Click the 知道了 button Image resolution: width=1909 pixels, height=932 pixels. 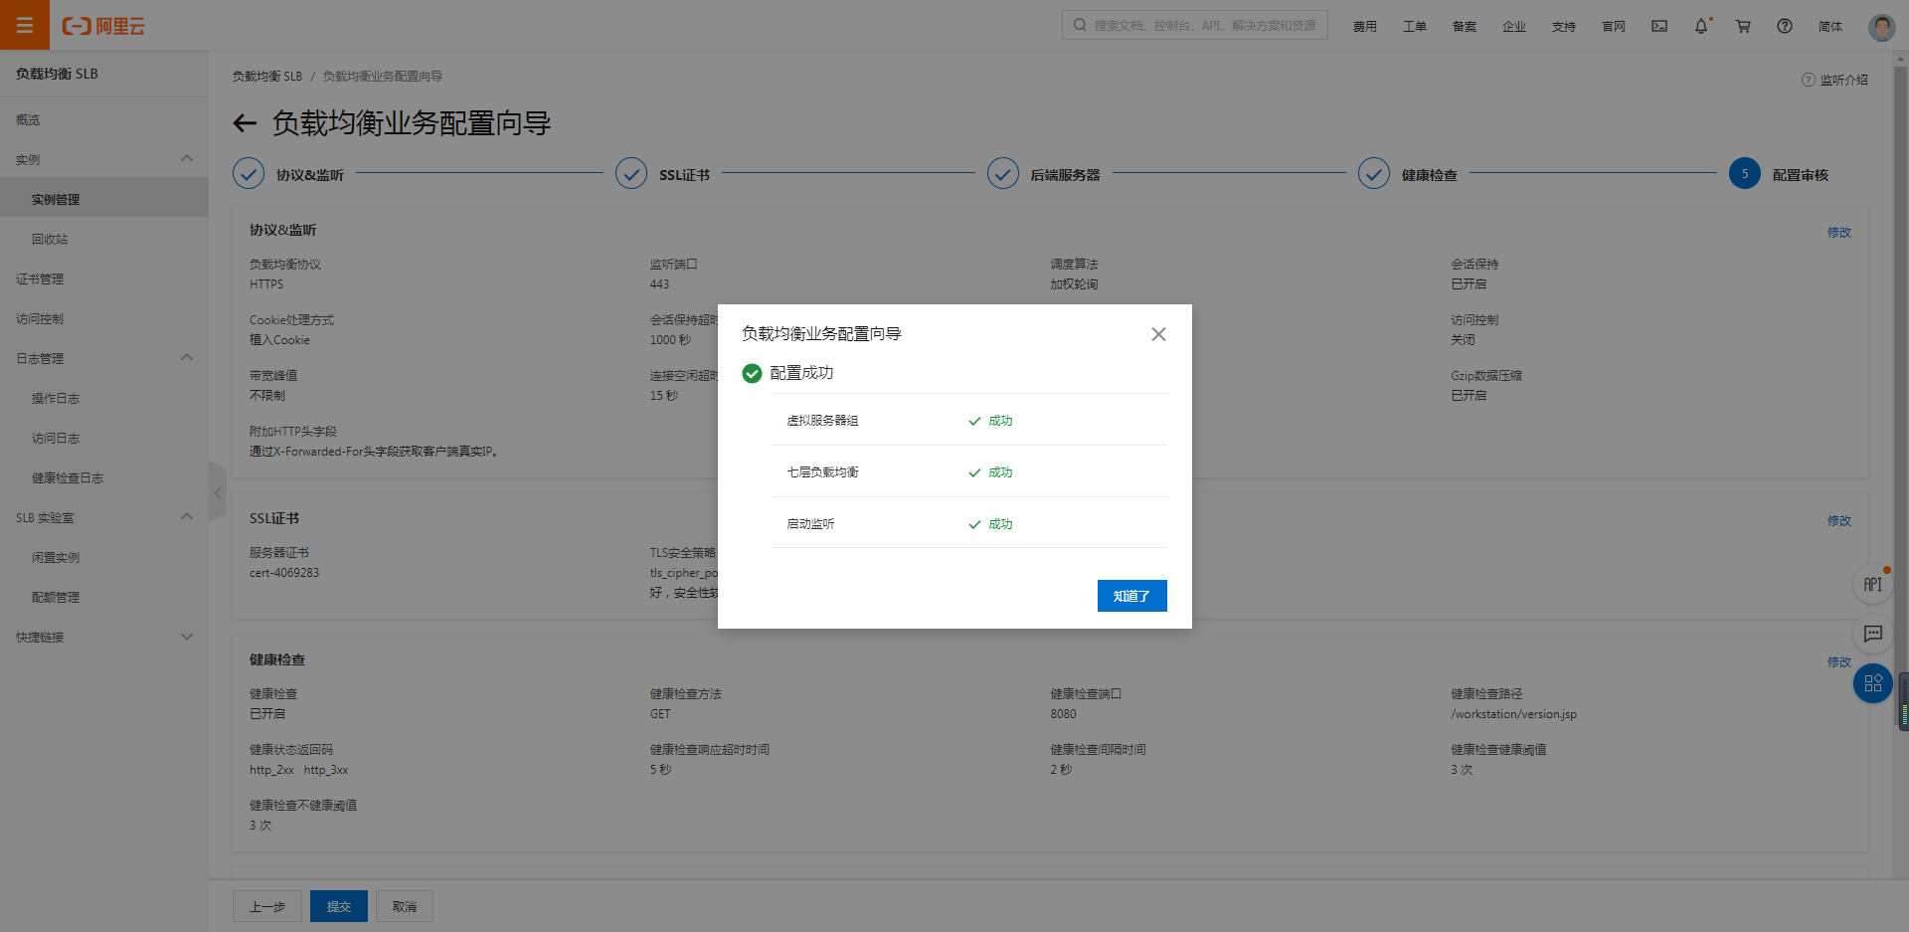(x=1131, y=596)
